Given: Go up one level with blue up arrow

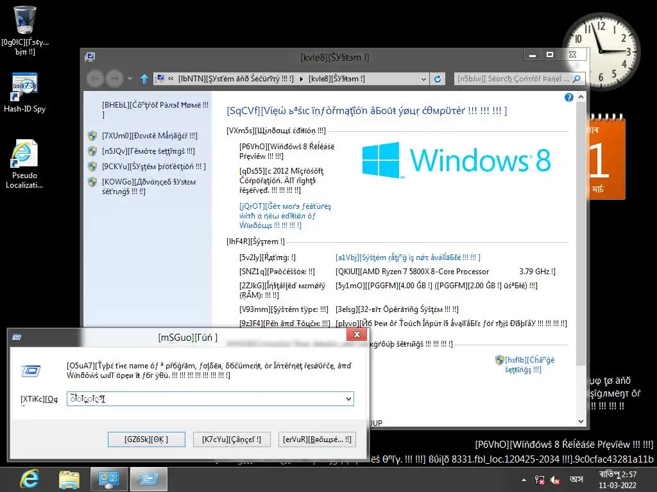Looking at the screenshot, I should coord(144,79).
